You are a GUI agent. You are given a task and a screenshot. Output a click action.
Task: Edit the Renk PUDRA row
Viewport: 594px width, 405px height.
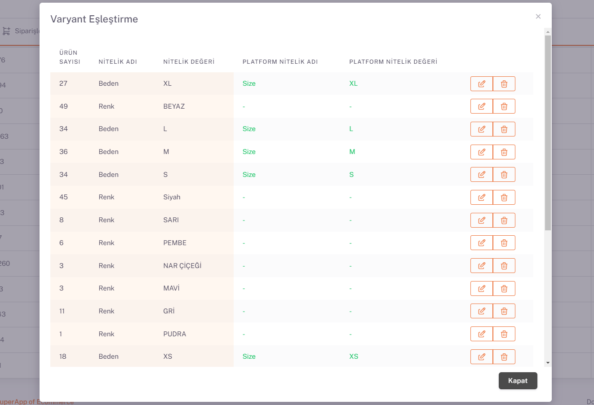(482, 334)
